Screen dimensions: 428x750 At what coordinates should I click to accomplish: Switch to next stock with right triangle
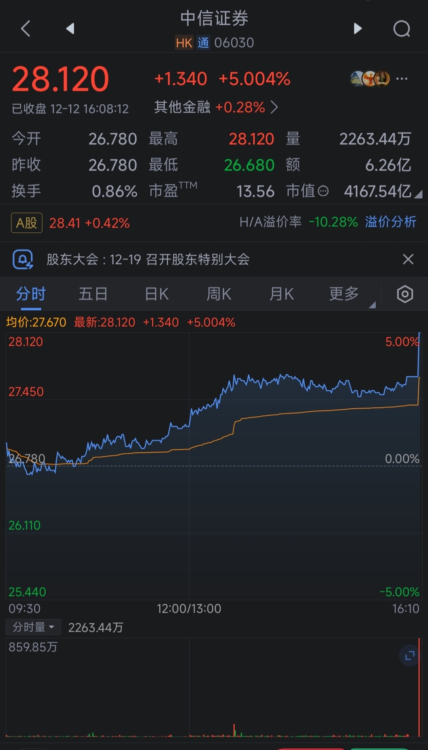pos(357,29)
